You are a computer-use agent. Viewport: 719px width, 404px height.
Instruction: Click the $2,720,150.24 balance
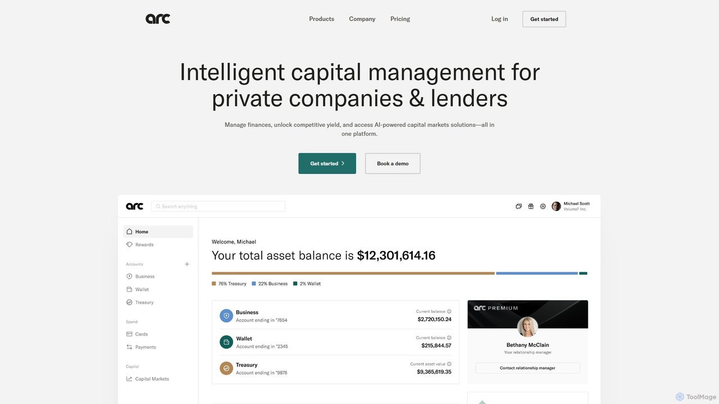[434, 319]
